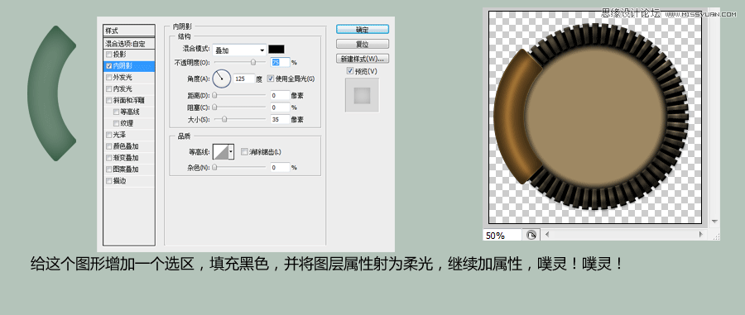Open the 混合模式 dropdown showing 叠加
The height and width of the screenshot is (315, 745).
(239, 50)
